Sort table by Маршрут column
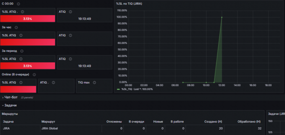Screen dimensions: 285x135 tap(48, 122)
